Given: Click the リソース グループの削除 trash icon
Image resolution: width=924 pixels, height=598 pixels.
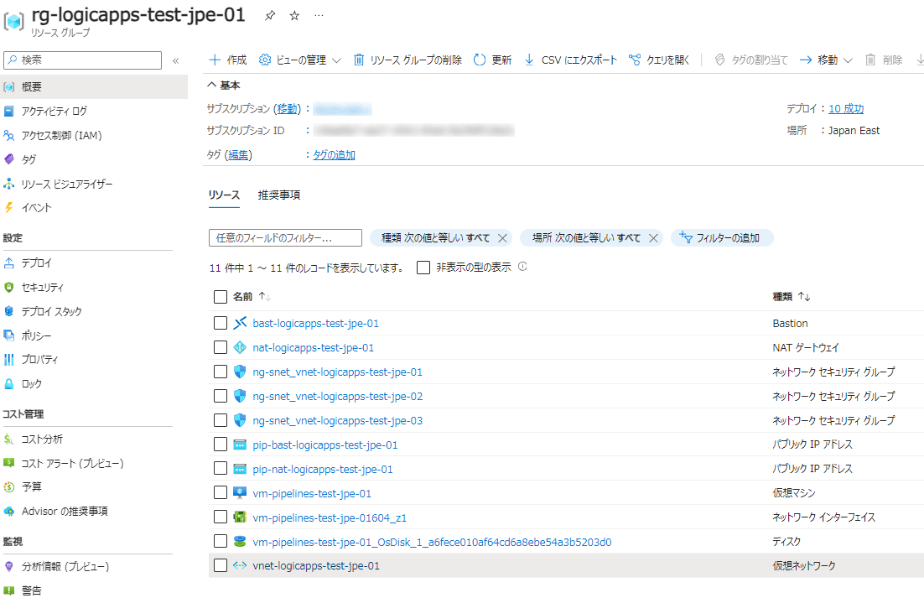Looking at the screenshot, I should point(358,60).
